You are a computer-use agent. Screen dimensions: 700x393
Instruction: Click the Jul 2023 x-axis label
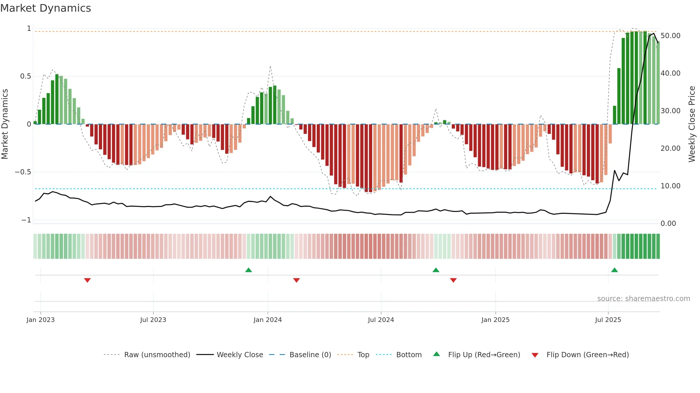click(x=153, y=320)
